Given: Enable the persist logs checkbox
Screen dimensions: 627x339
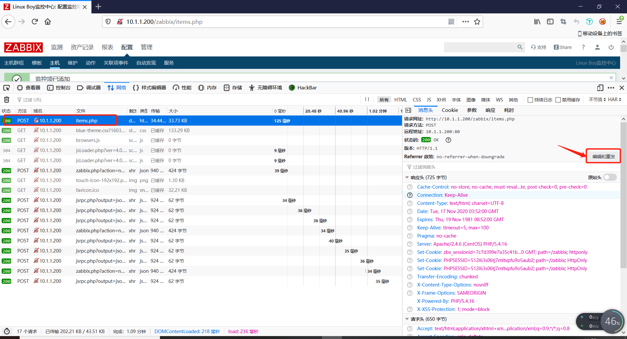Looking at the screenshot, I should 530,100.
